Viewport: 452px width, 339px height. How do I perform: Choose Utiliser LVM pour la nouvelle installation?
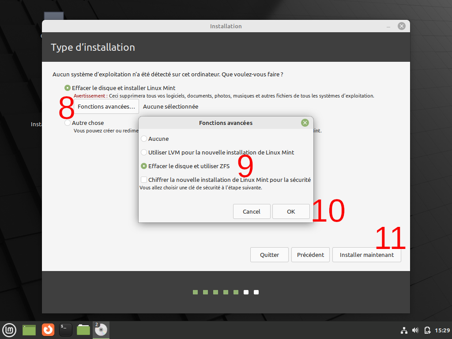click(x=143, y=152)
